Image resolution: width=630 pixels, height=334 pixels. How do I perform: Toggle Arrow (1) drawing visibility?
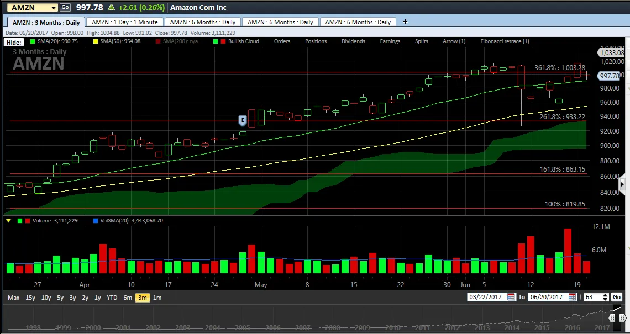(454, 41)
